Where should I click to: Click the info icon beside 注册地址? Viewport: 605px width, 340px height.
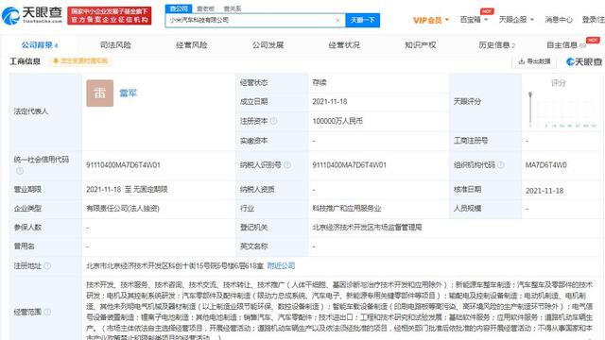pyautogui.click(x=47, y=265)
